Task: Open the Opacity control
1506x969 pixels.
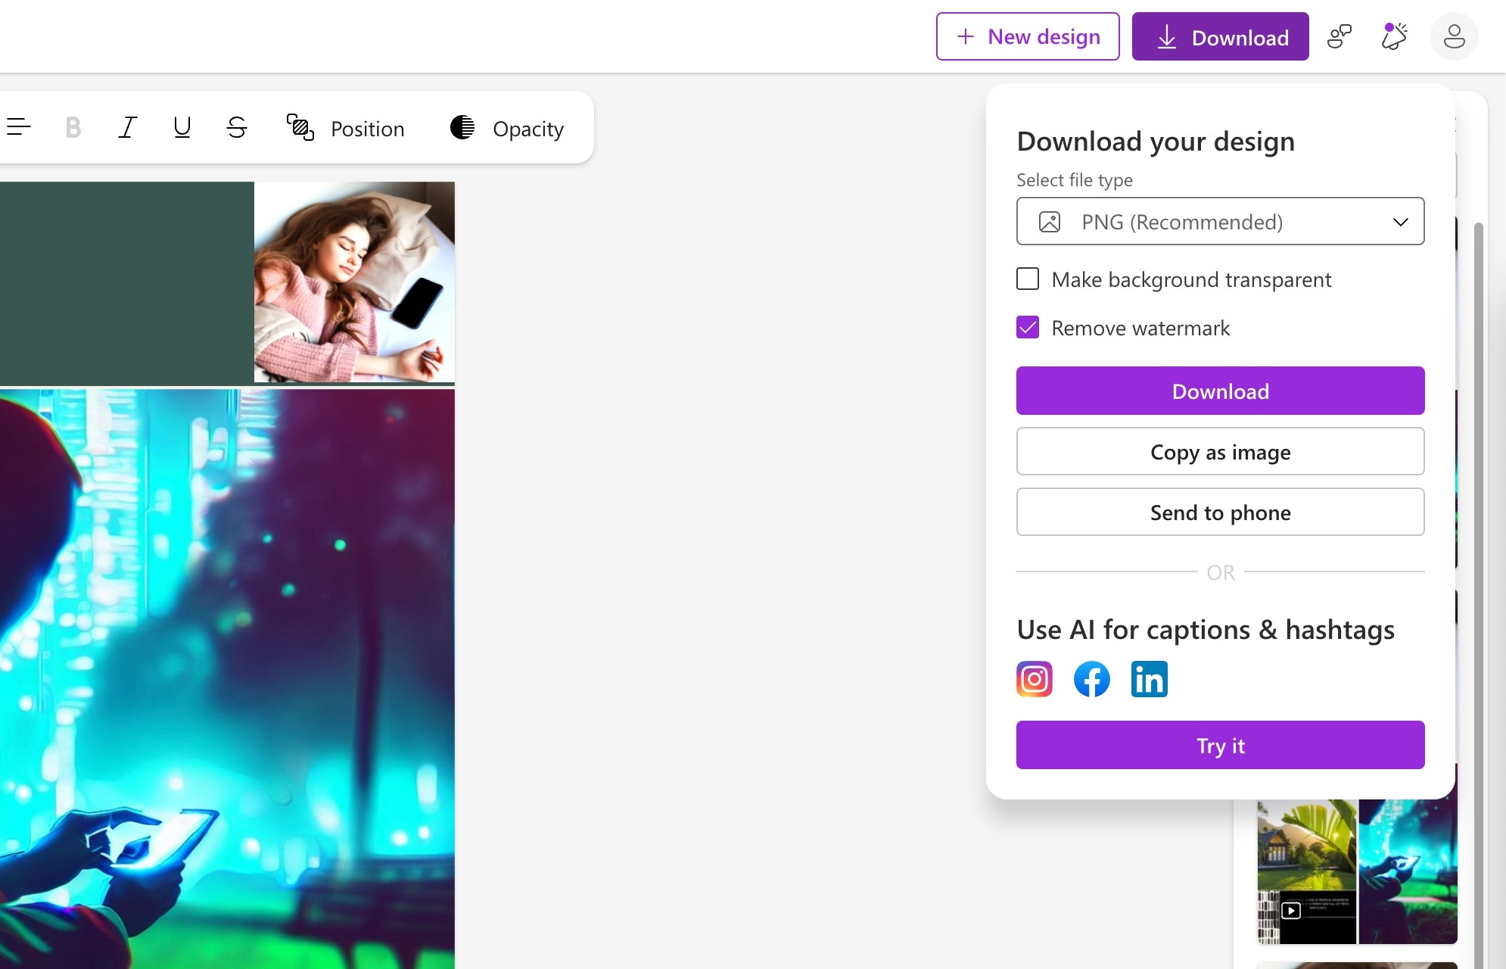Action: (507, 129)
